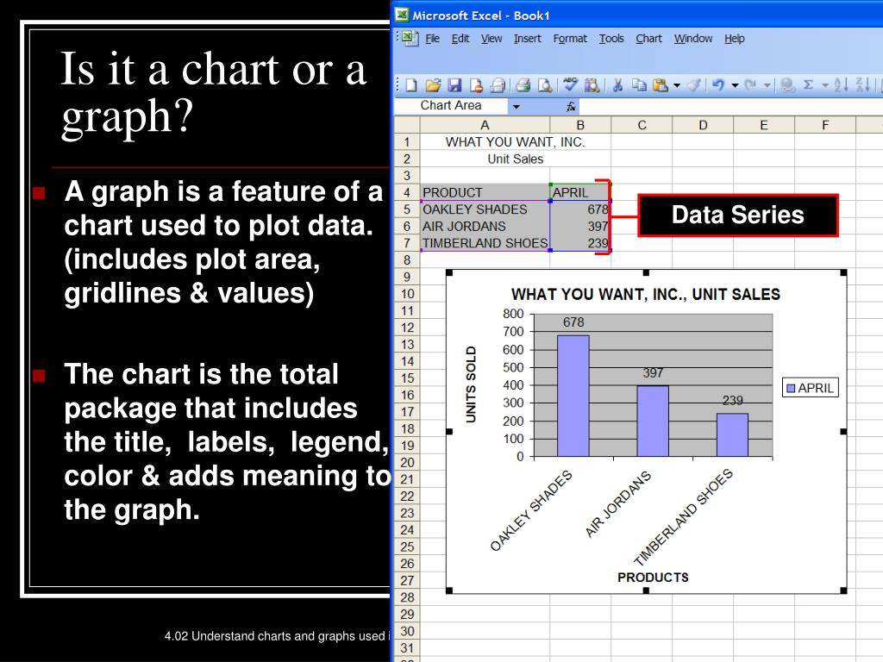Open the Format menu
The image size is (883, 662).
pos(570,38)
